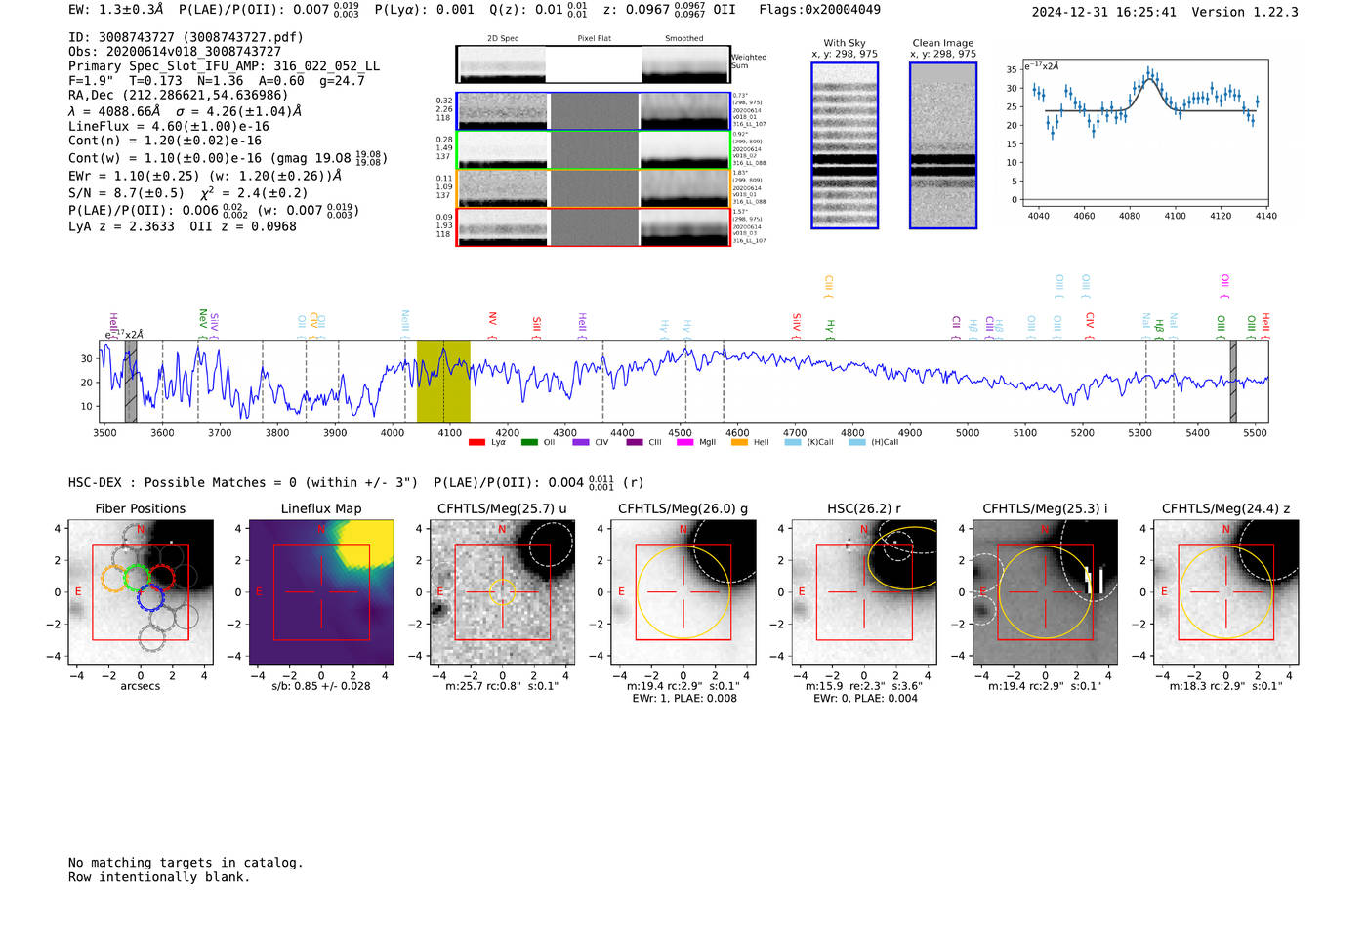
Task: Click the blue dashed fiber circle
Action: 150,597
